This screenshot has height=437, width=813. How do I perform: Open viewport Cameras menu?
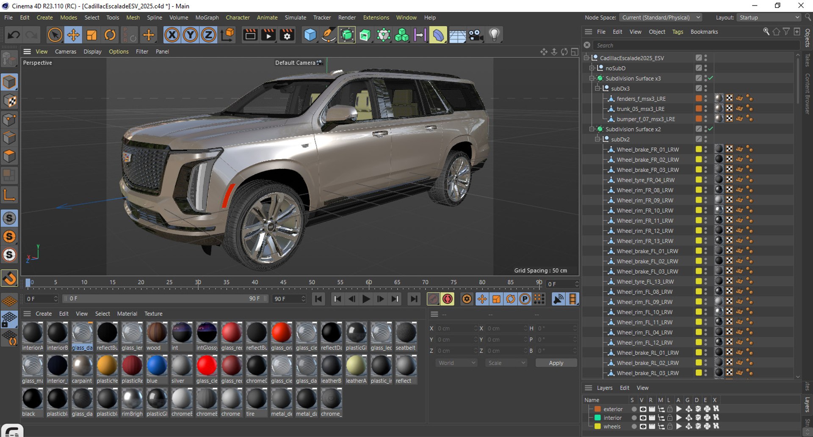tap(66, 52)
